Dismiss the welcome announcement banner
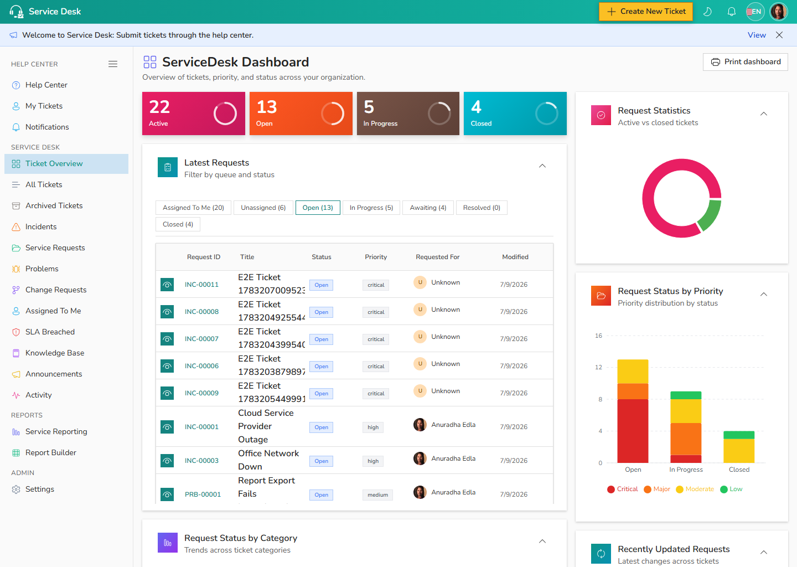The width and height of the screenshot is (797, 567). point(779,35)
